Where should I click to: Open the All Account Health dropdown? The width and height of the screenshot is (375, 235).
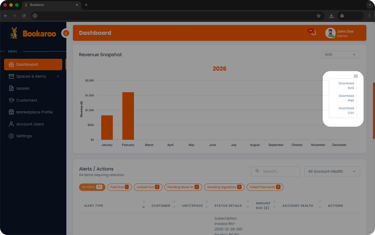pyautogui.click(x=332, y=171)
